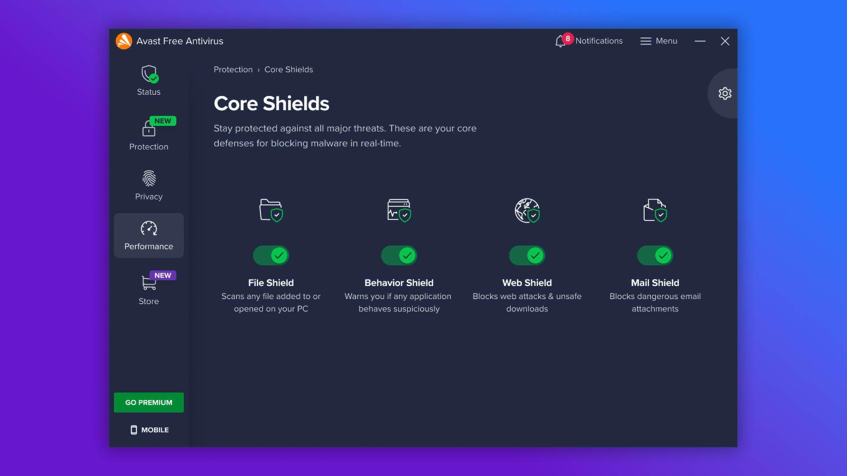847x476 pixels.
Task: Click the Behavior Shield title text
Action: 399,283
